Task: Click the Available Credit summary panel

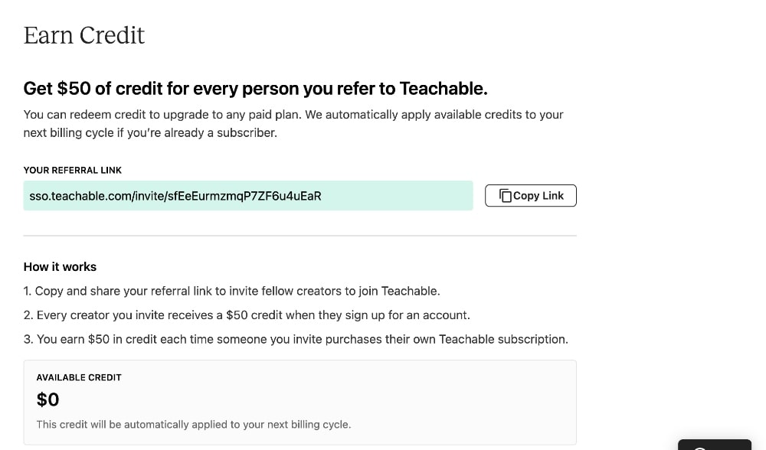Action: tap(299, 401)
